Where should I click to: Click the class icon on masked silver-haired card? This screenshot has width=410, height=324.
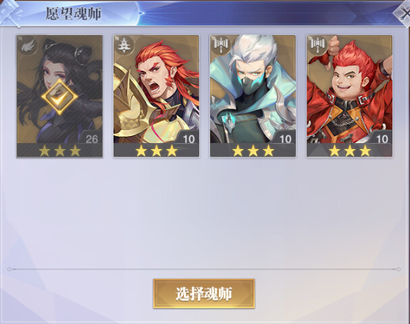tap(221, 44)
